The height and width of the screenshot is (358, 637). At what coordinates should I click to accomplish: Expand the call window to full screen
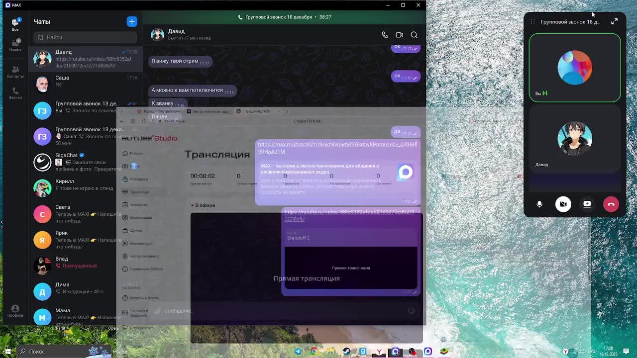[x=614, y=21]
